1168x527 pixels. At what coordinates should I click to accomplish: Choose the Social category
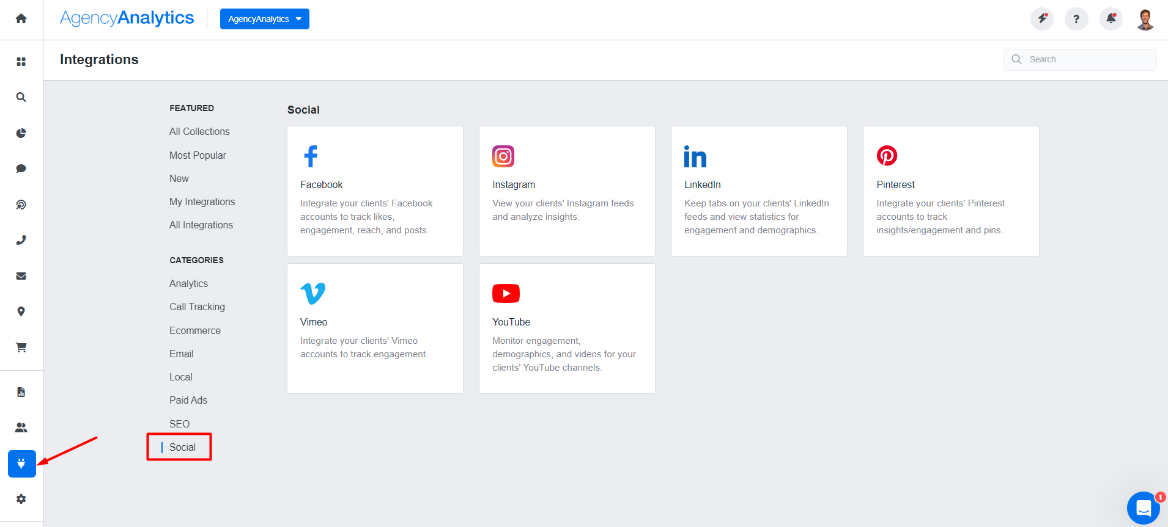(182, 447)
